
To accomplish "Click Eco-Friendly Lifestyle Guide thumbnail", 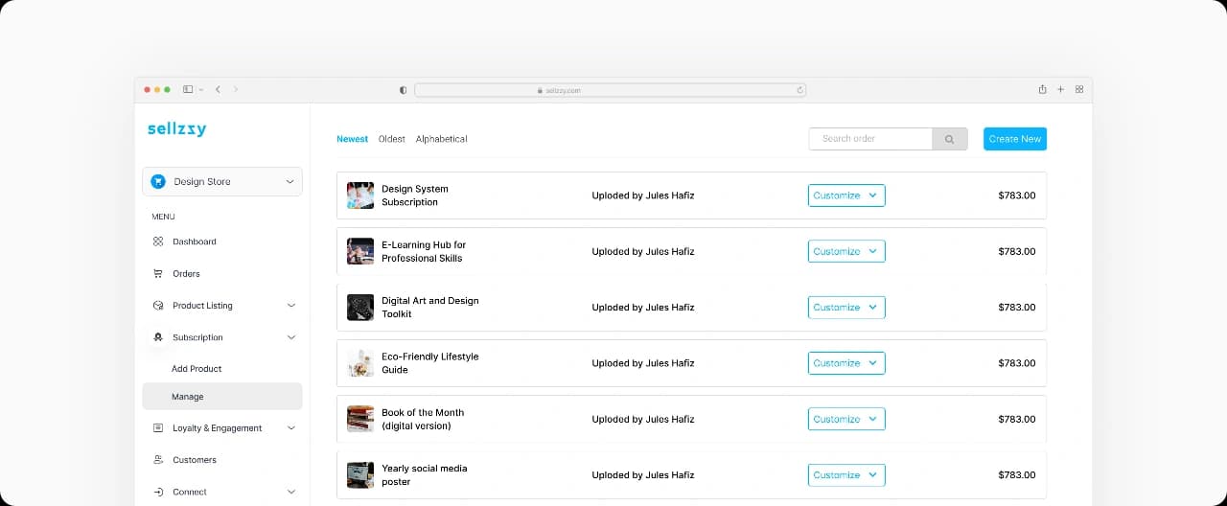I will [x=360, y=363].
